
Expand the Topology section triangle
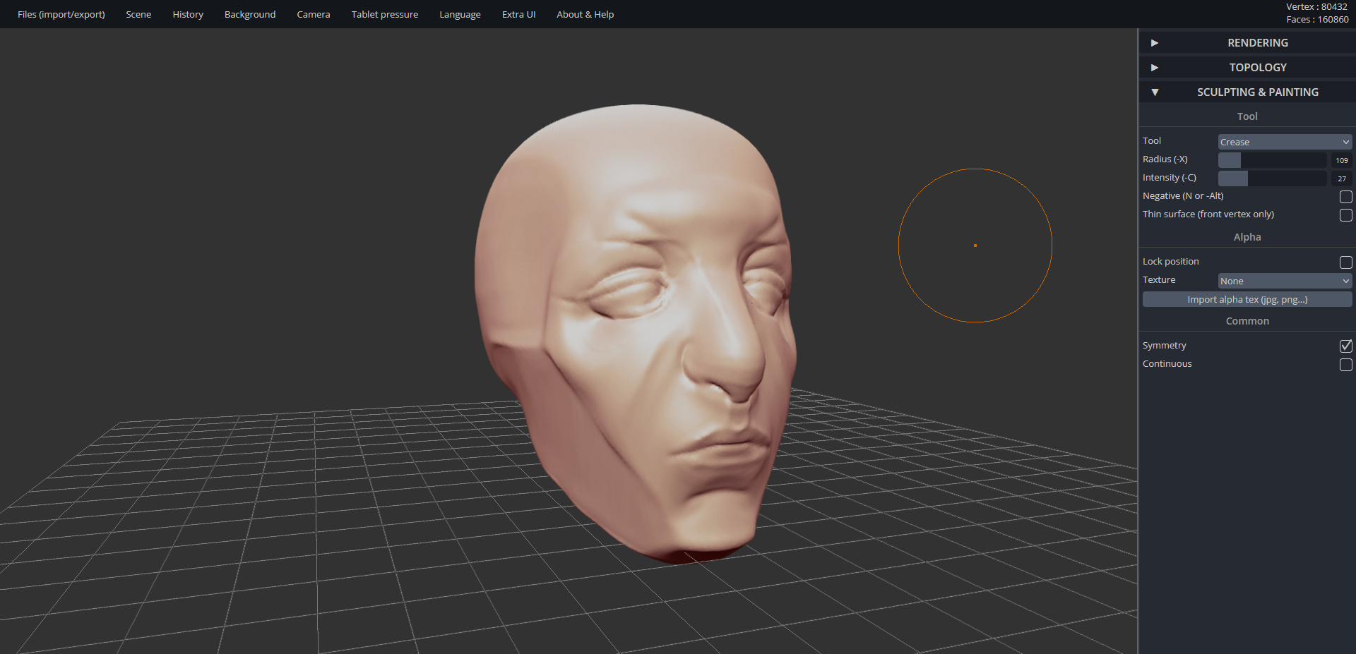coord(1155,68)
